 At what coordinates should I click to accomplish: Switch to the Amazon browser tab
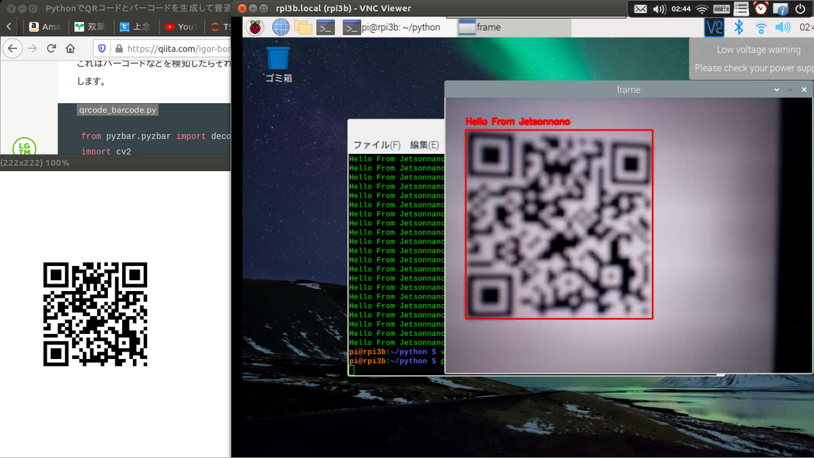(x=45, y=27)
